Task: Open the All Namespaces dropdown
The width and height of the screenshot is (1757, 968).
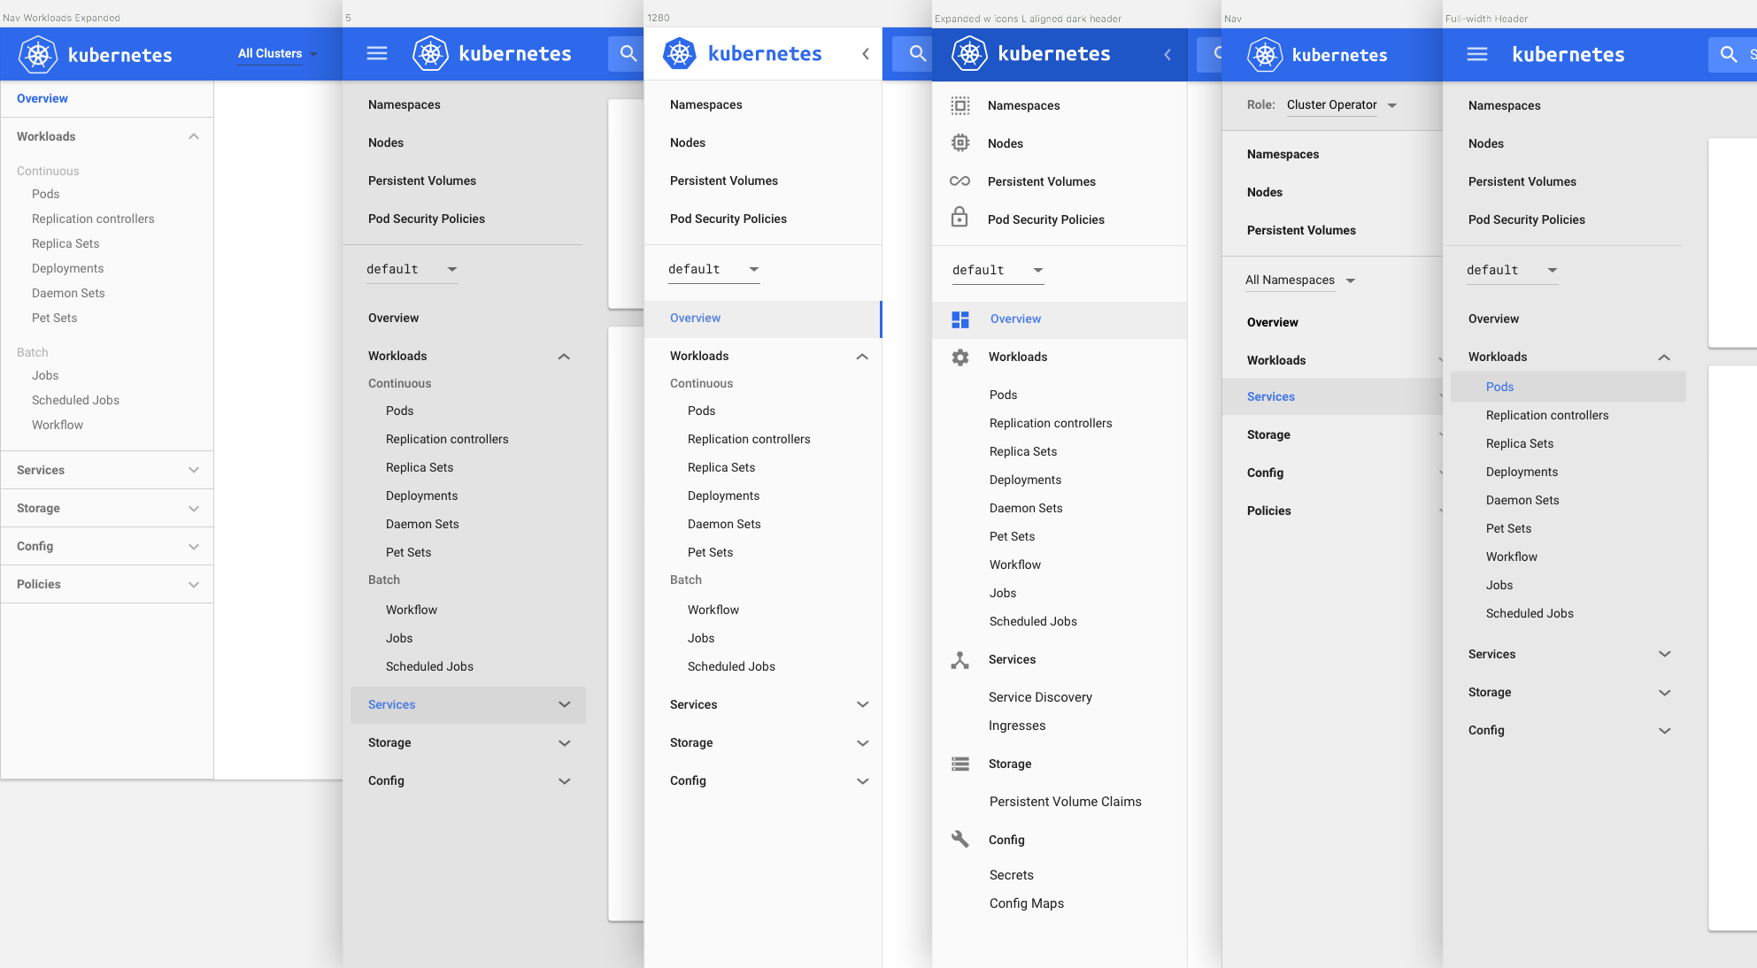Action: click(x=1298, y=280)
